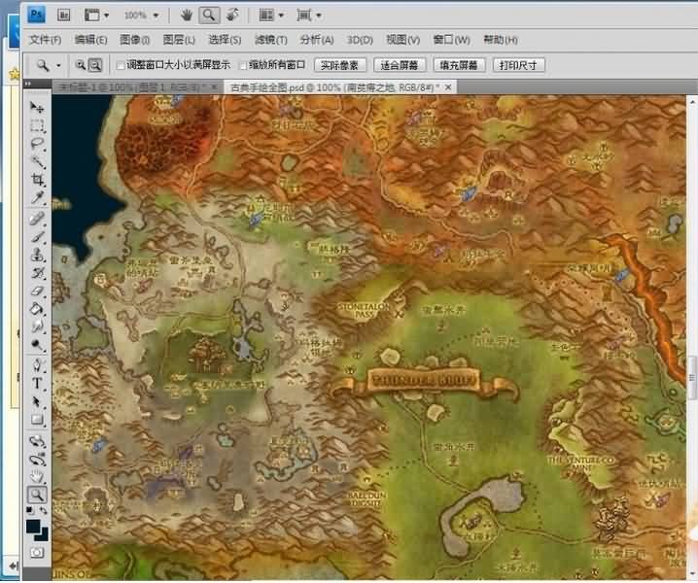Select the Lasso tool
This screenshot has height=583, width=698.
pyautogui.click(x=37, y=144)
